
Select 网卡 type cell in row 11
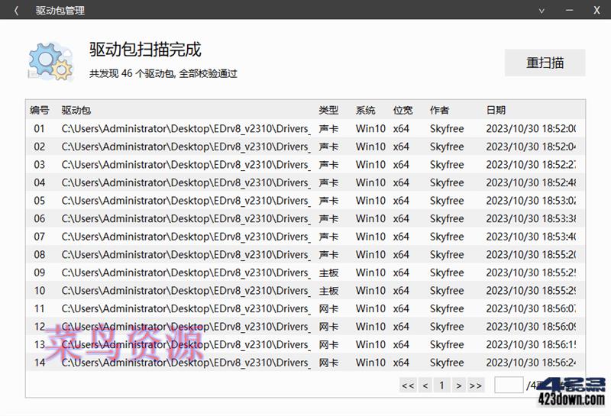(x=328, y=308)
